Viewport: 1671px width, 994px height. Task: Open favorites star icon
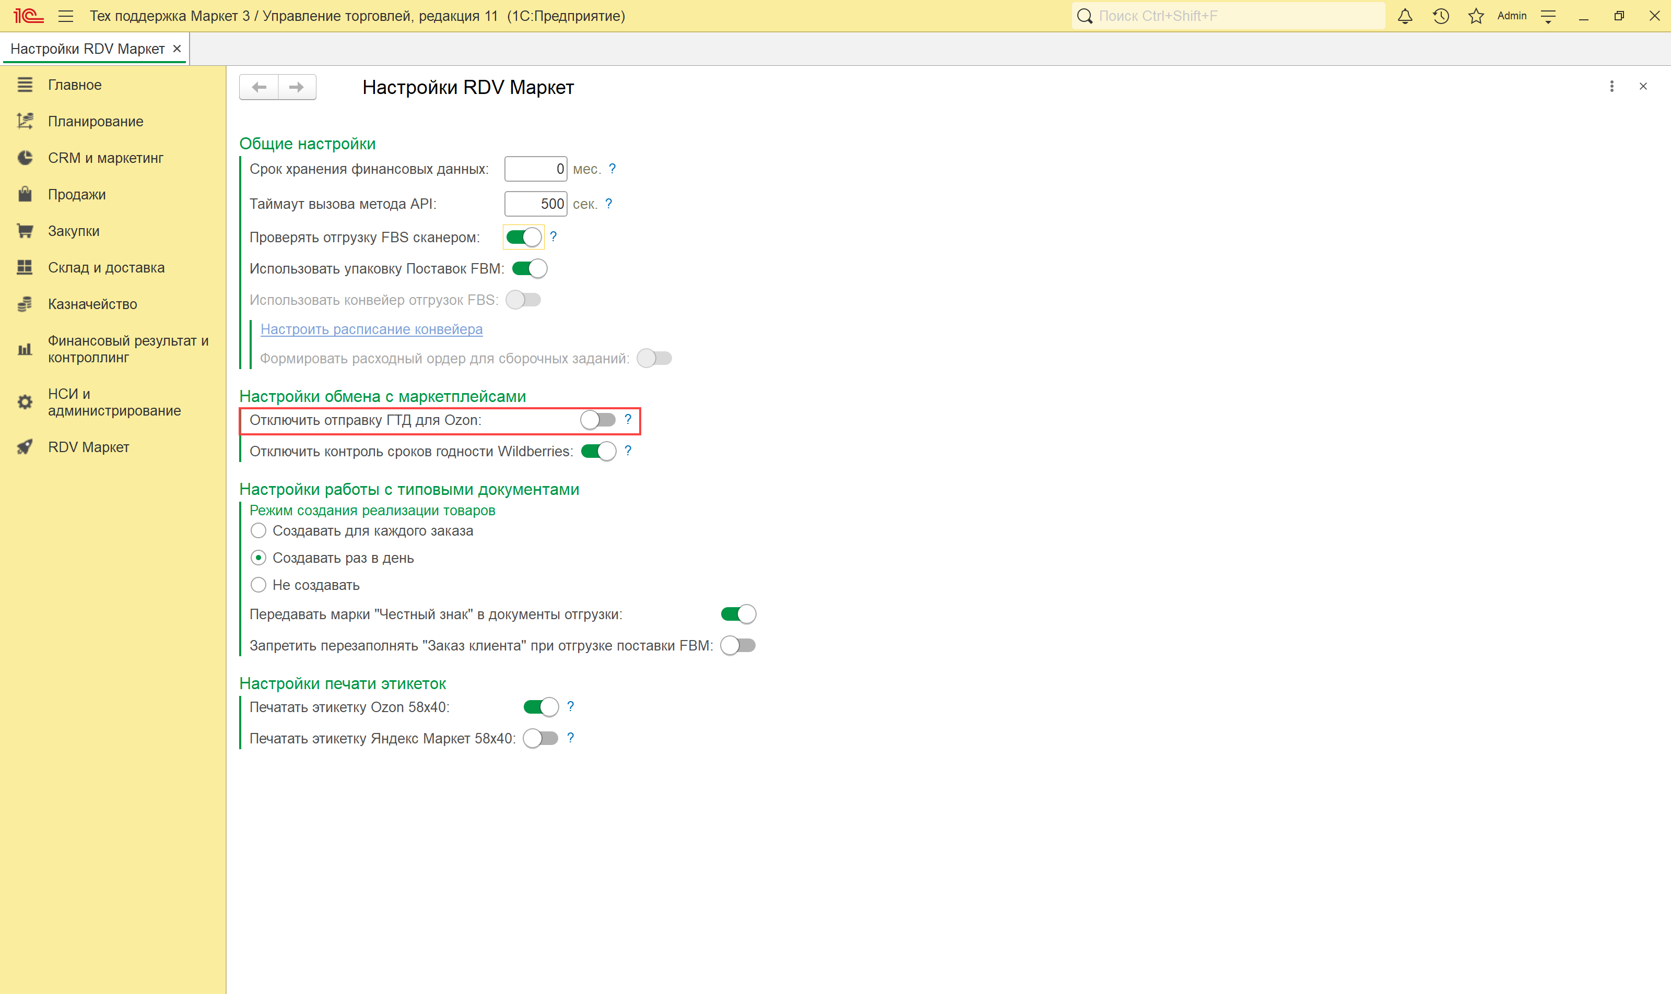click(1476, 16)
